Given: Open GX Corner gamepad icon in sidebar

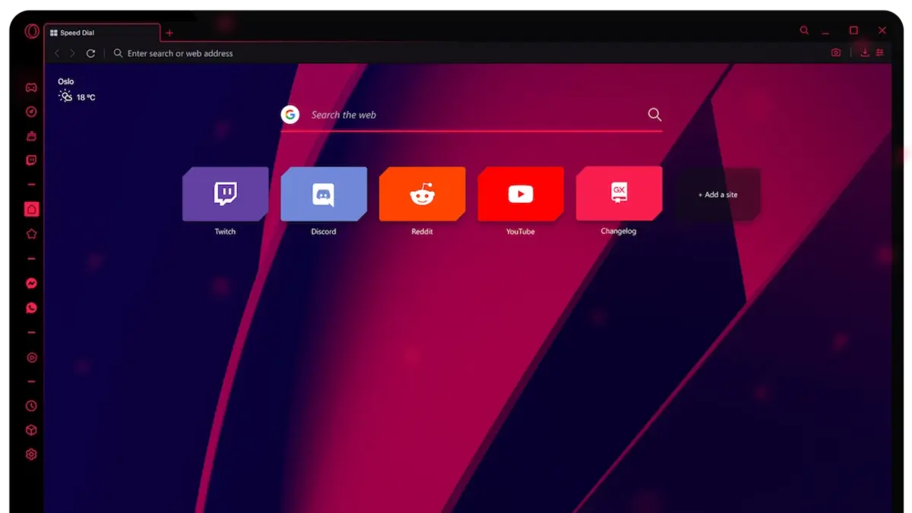Looking at the screenshot, I should coord(31,87).
